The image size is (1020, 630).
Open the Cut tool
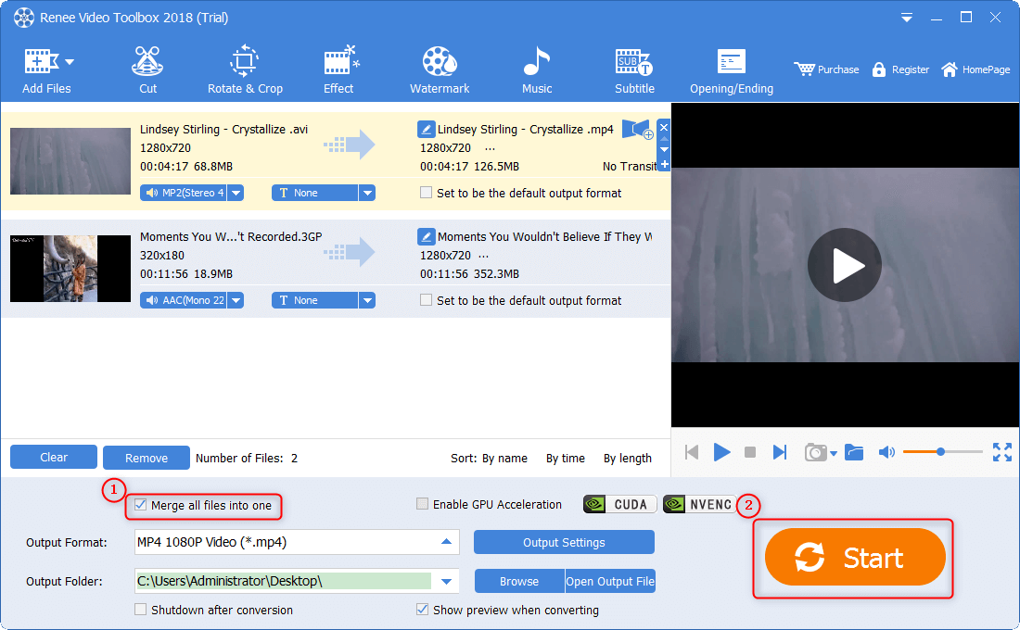[x=147, y=69]
